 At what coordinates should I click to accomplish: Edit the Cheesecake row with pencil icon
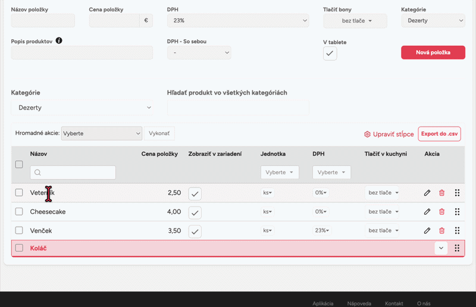pyautogui.click(x=427, y=212)
